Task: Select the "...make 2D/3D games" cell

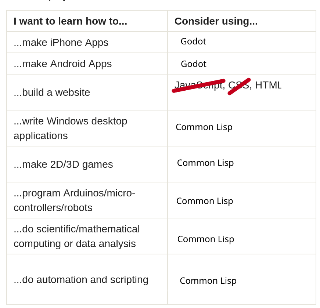Action: pos(63,164)
